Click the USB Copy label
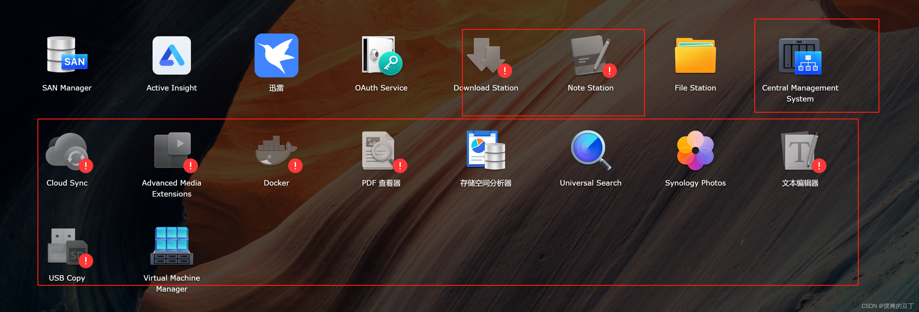Image resolution: width=919 pixels, height=312 pixels. (67, 278)
